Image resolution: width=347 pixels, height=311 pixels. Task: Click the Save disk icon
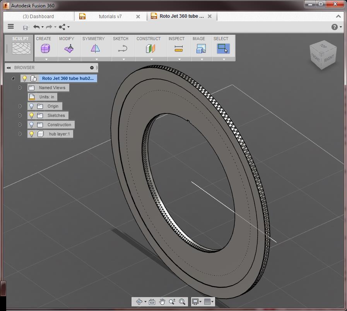coord(26,27)
